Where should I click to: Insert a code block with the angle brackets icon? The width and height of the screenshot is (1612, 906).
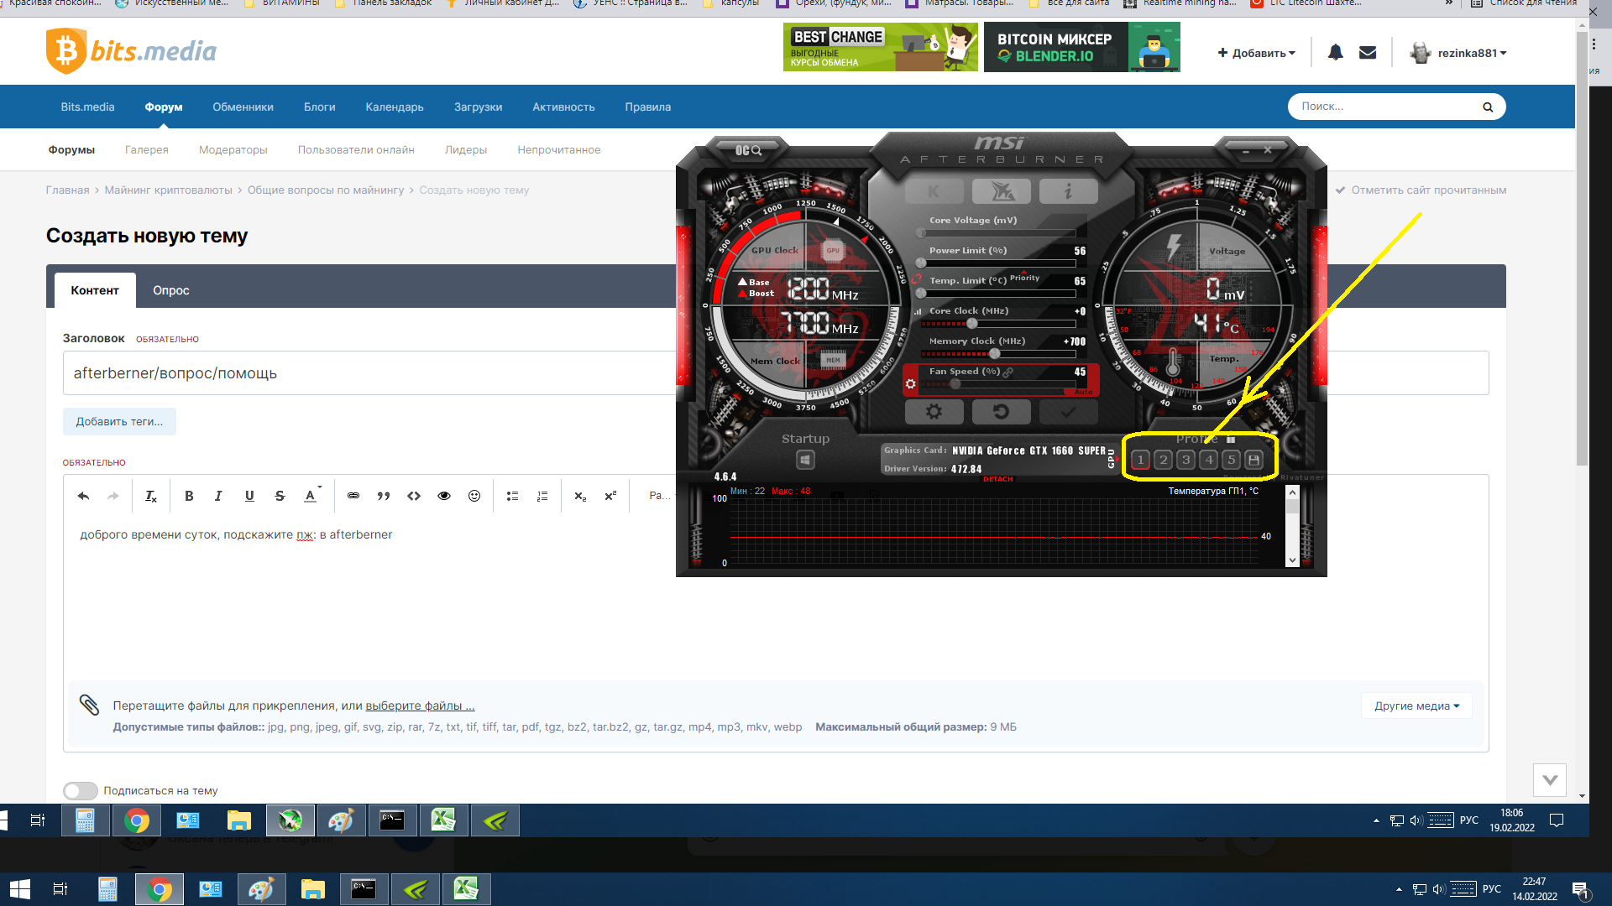click(414, 497)
